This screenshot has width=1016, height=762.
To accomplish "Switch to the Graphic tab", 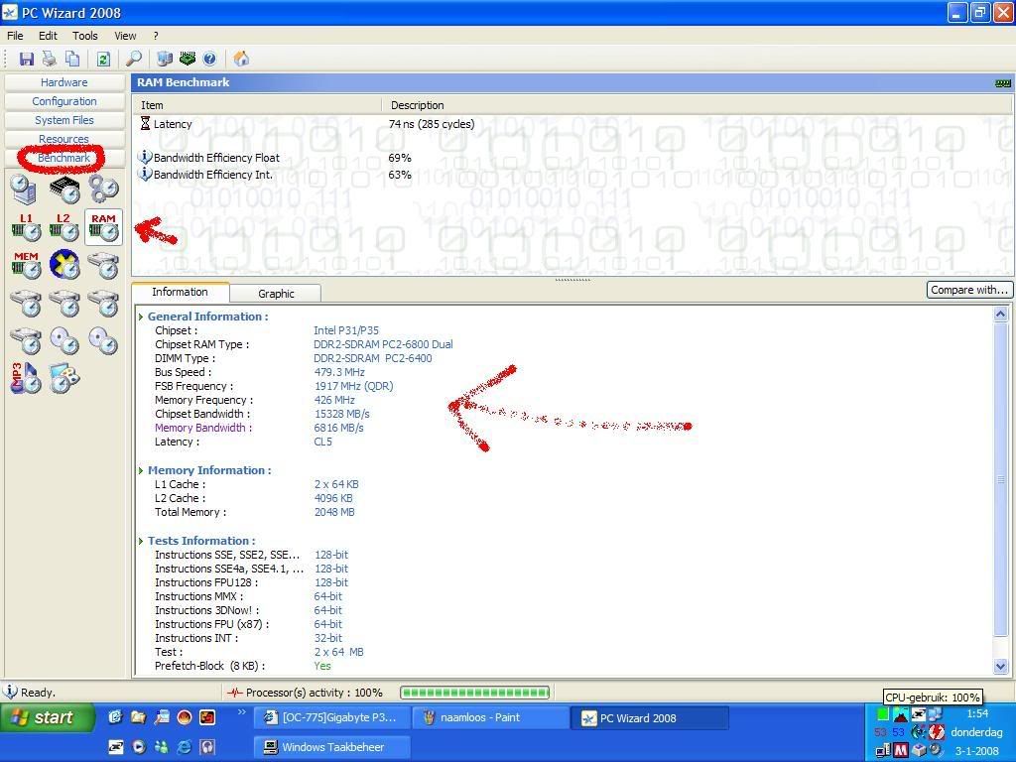I will point(276,294).
